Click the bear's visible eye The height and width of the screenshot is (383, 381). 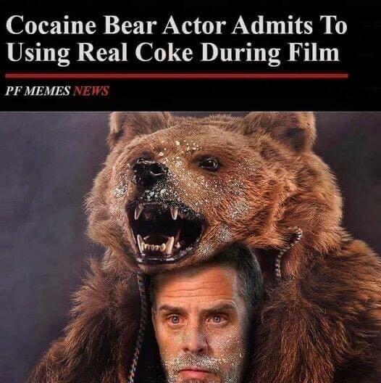(209, 163)
